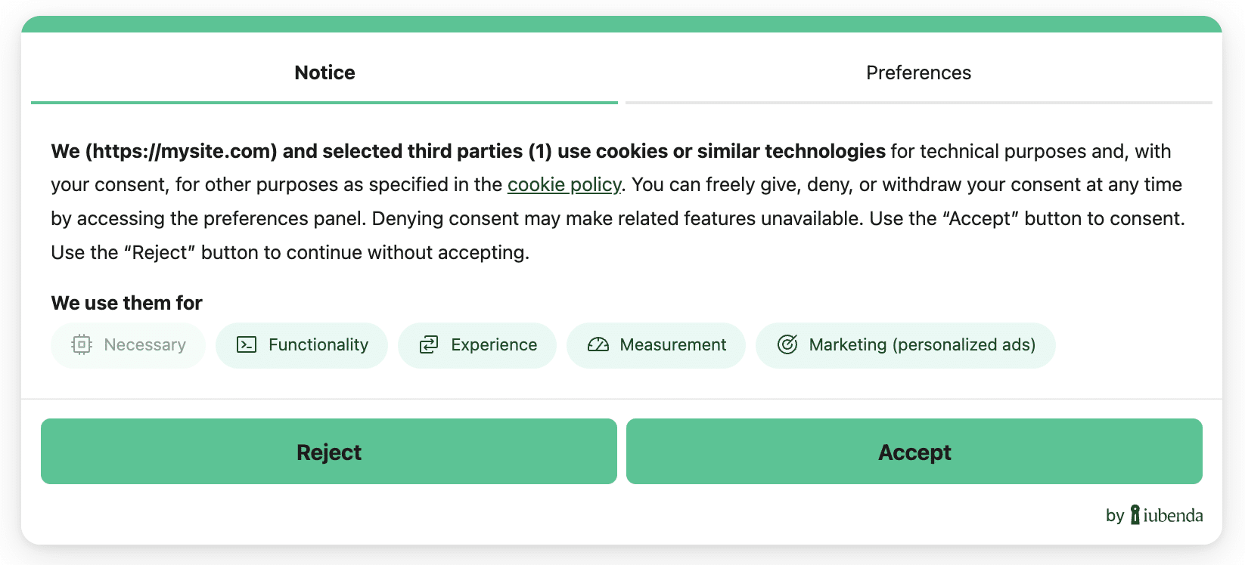This screenshot has height=565, width=1245.
Task: Toggle the Measurement purpose pill
Action: point(656,344)
